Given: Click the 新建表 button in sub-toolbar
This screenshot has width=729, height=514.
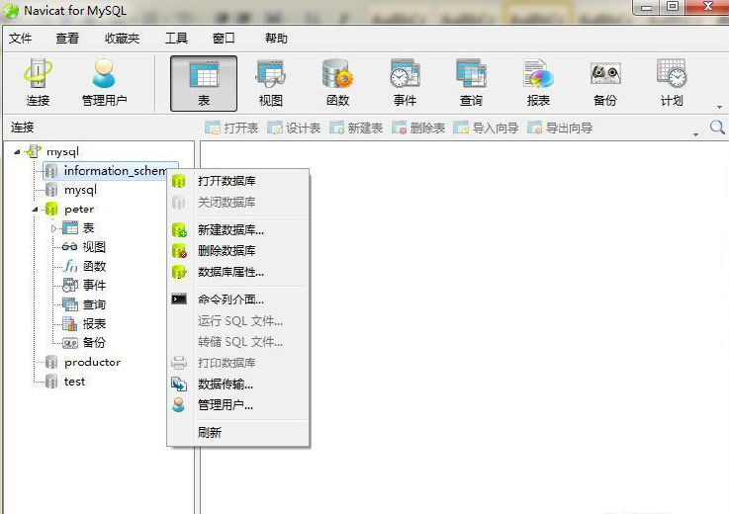Looking at the screenshot, I should click(356, 128).
